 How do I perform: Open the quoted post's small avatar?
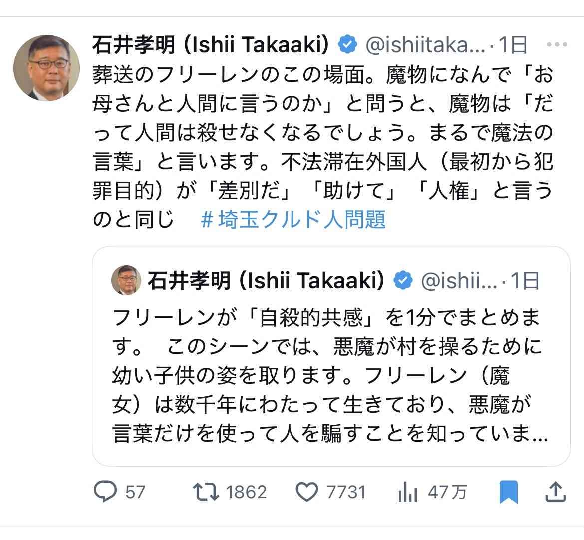[126, 280]
